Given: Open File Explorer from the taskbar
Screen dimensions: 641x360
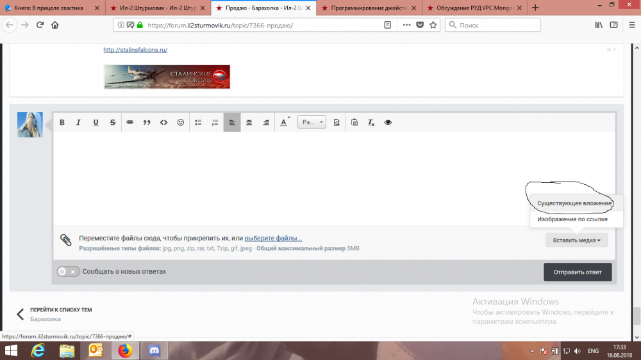Looking at the screenshot, I should click(67, 350).
